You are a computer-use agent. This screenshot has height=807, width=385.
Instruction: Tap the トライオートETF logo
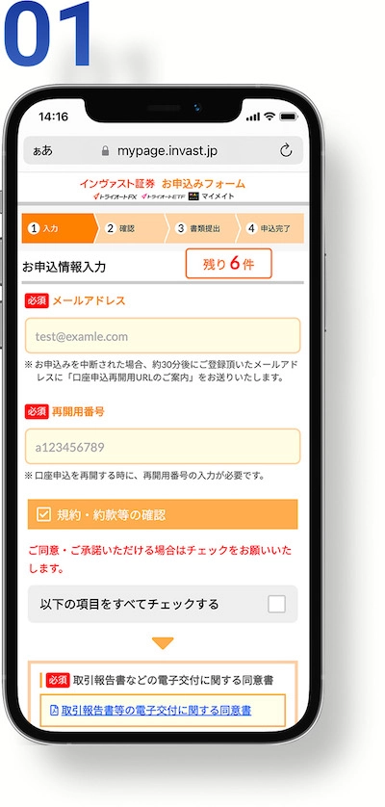pyautogui.click(x=162, y=196)
